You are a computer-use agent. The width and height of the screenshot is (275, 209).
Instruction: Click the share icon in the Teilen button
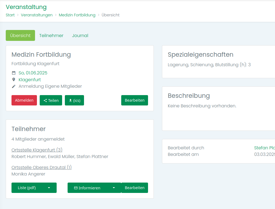point(45,101)
